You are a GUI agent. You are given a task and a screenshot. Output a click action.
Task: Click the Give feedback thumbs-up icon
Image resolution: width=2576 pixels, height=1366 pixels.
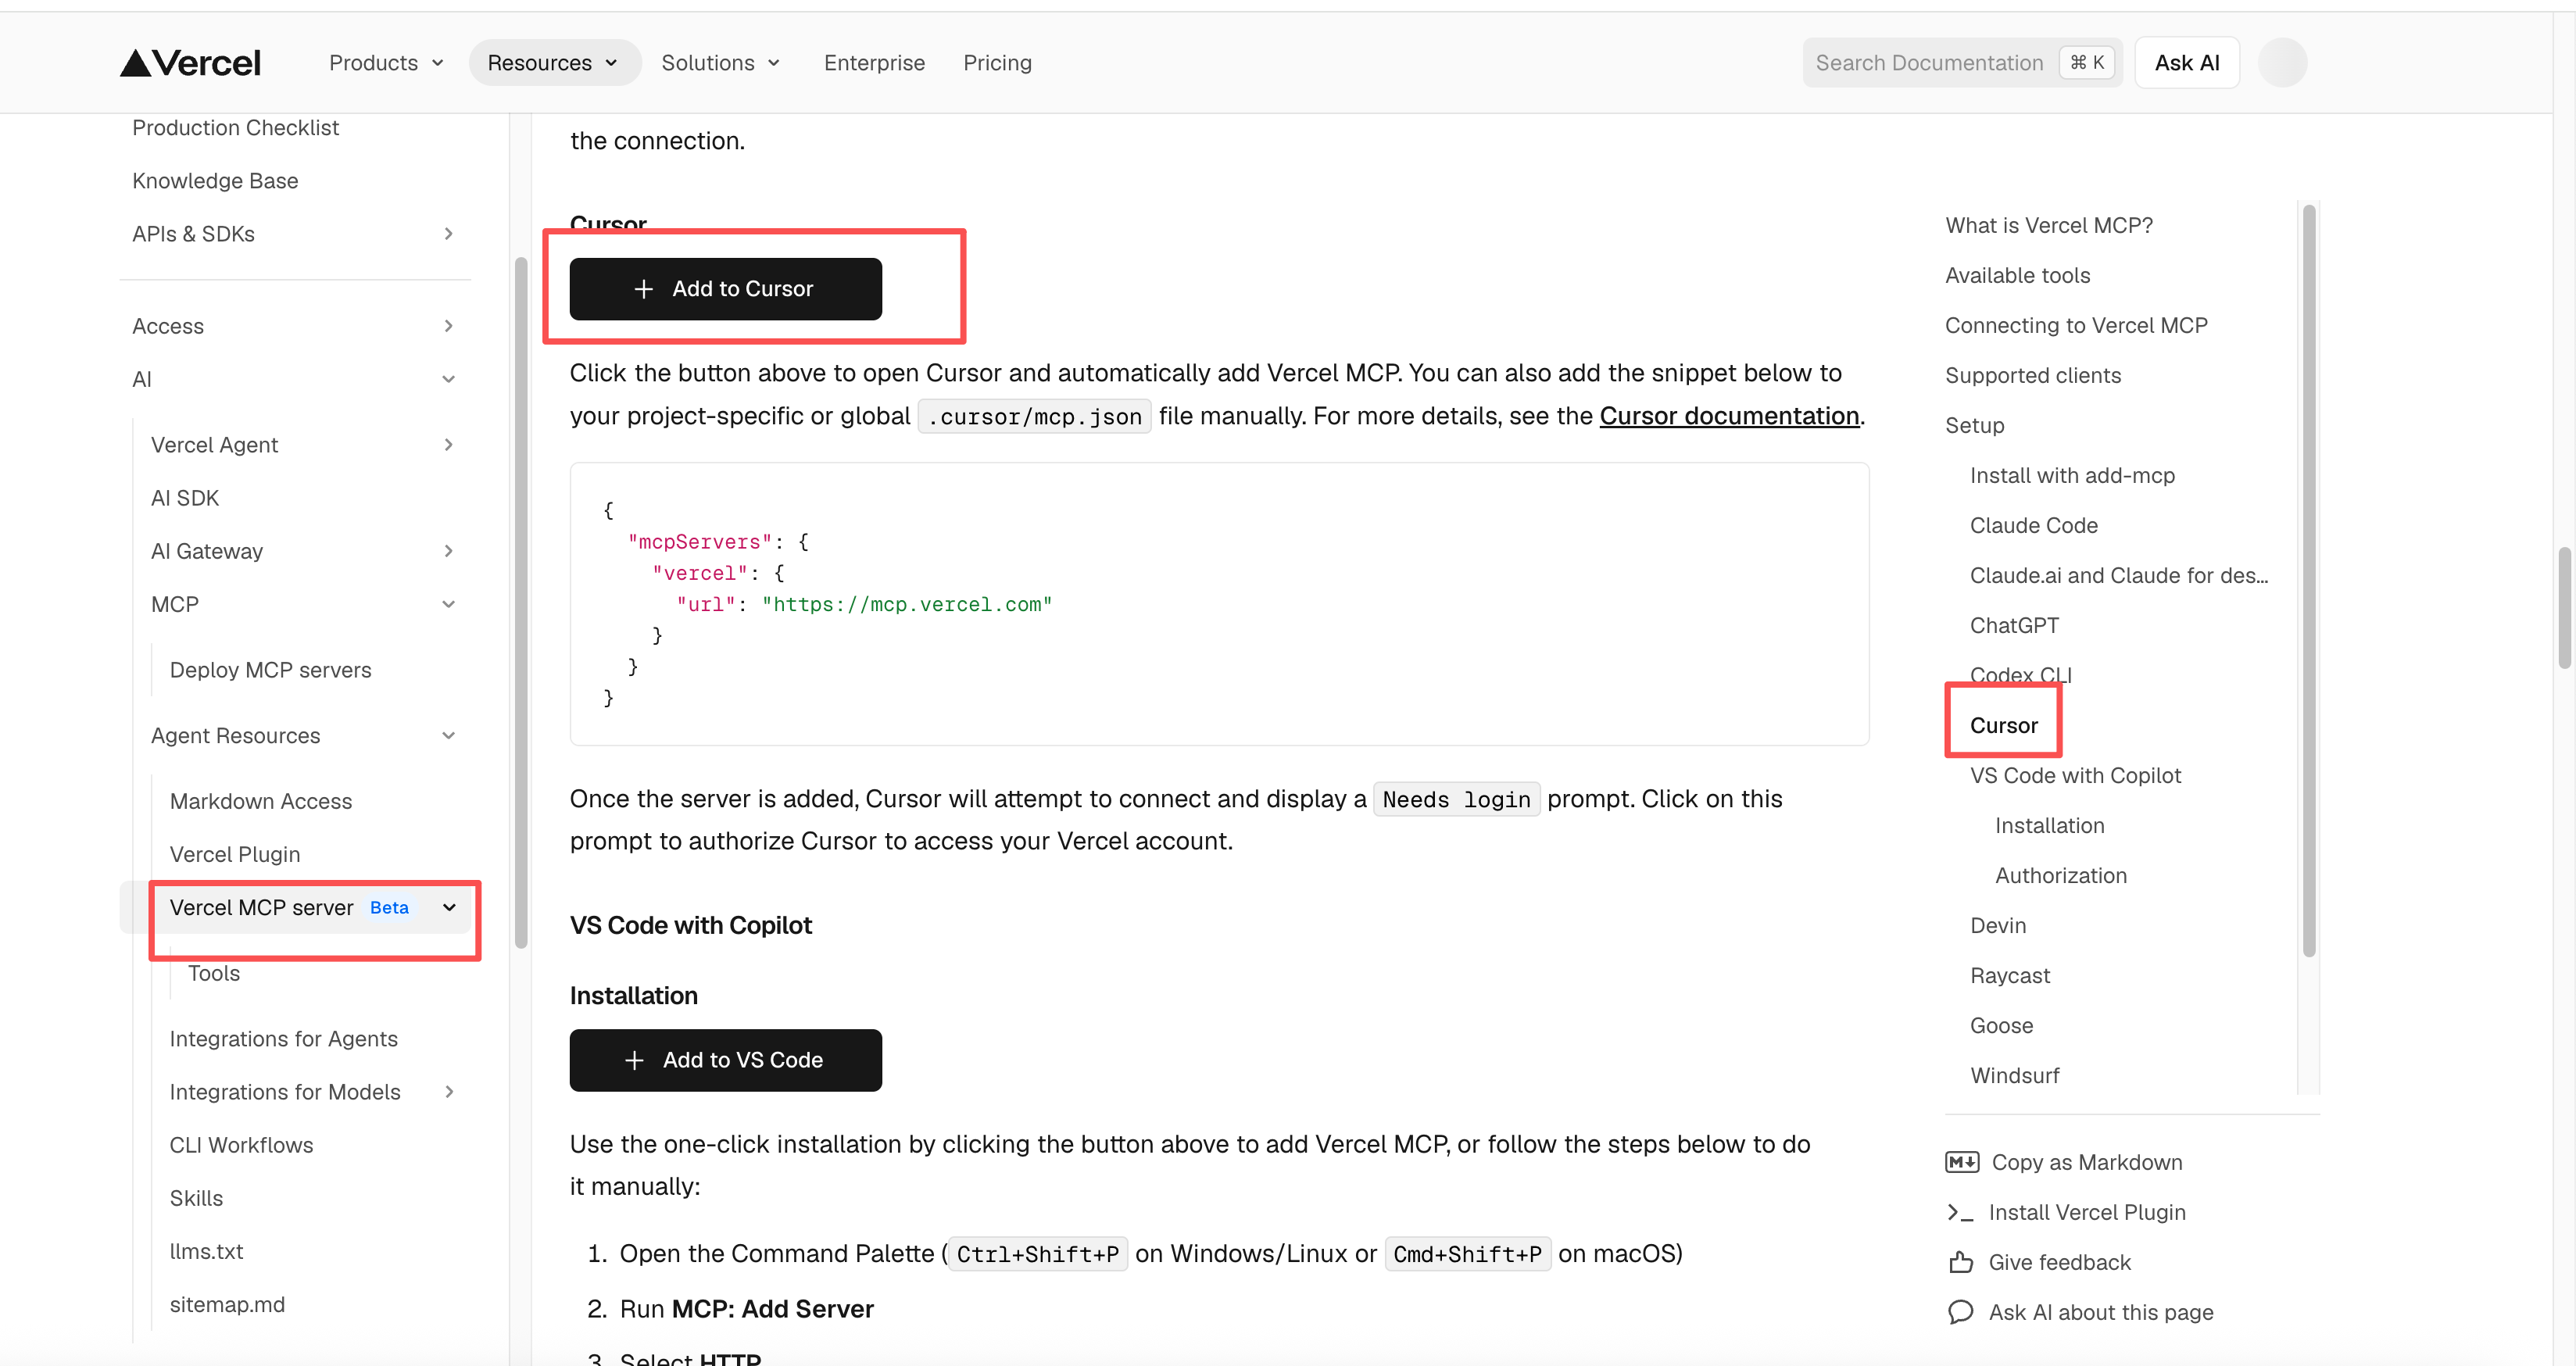click(x=1960, y=1262)
